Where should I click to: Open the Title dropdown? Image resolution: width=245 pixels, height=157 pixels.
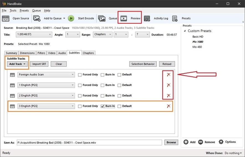click(34, 34)
